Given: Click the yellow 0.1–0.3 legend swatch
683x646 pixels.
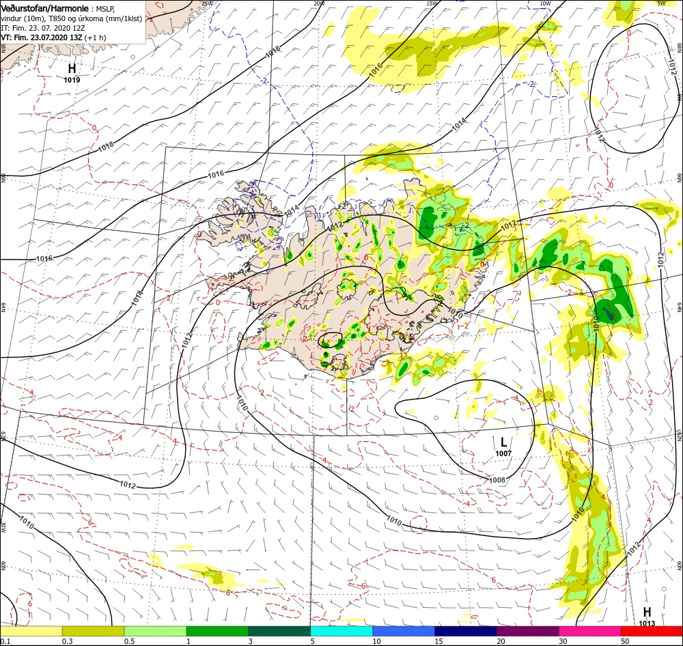Looking at the screenshot, I should (x=31, y=632).
